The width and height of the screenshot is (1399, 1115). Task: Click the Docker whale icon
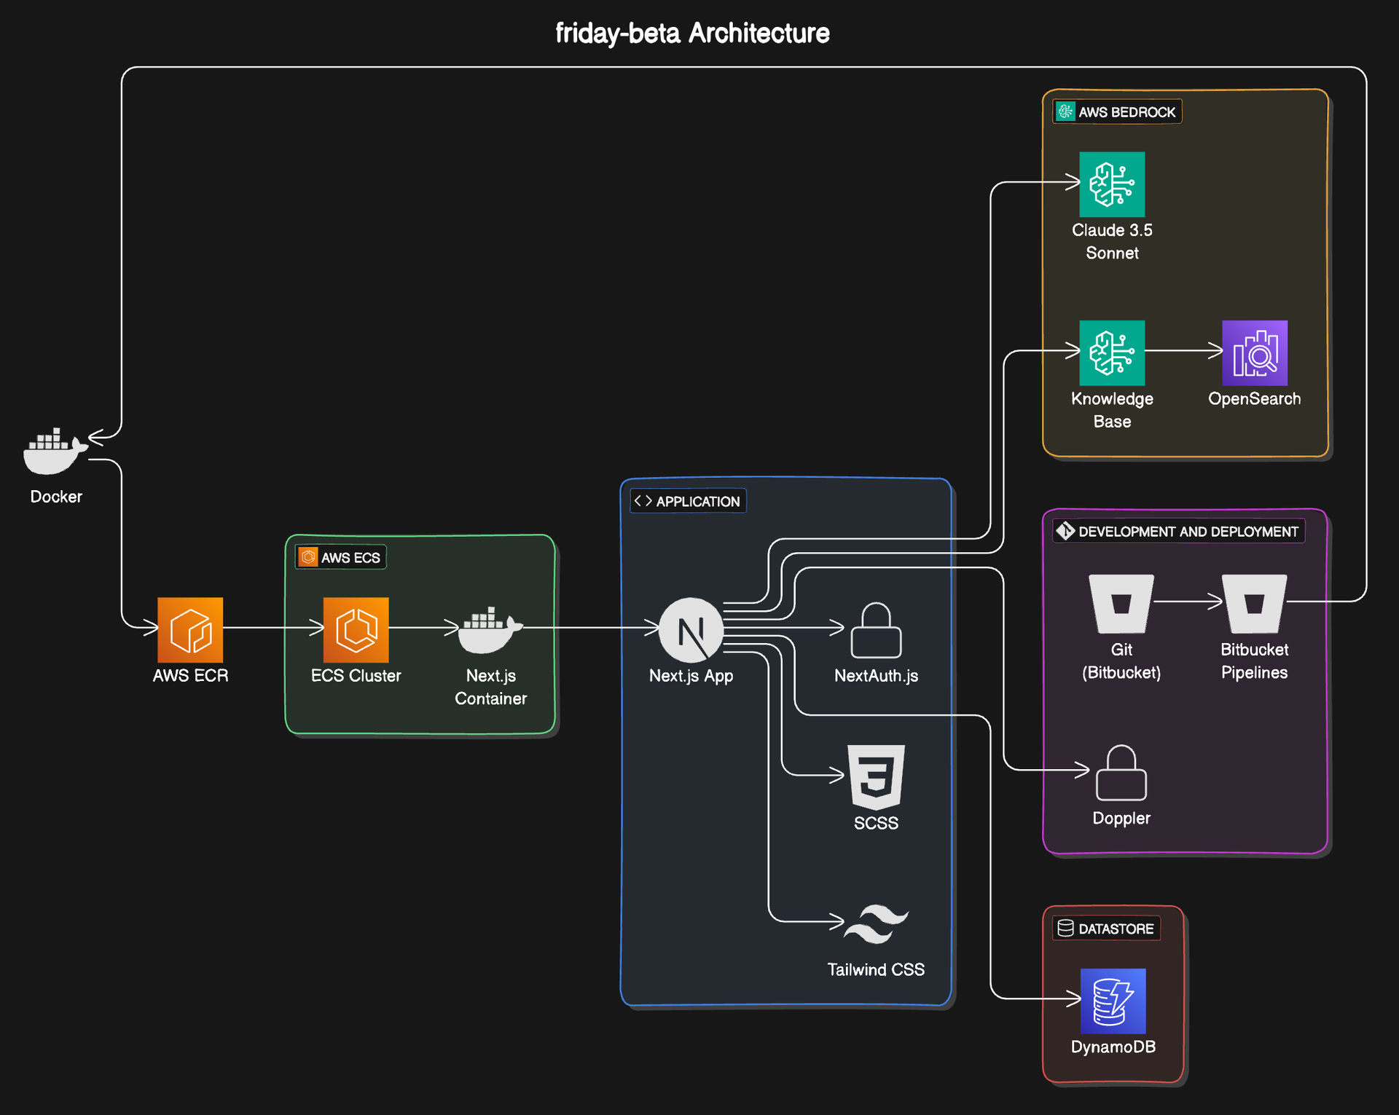tap(55, 451)
